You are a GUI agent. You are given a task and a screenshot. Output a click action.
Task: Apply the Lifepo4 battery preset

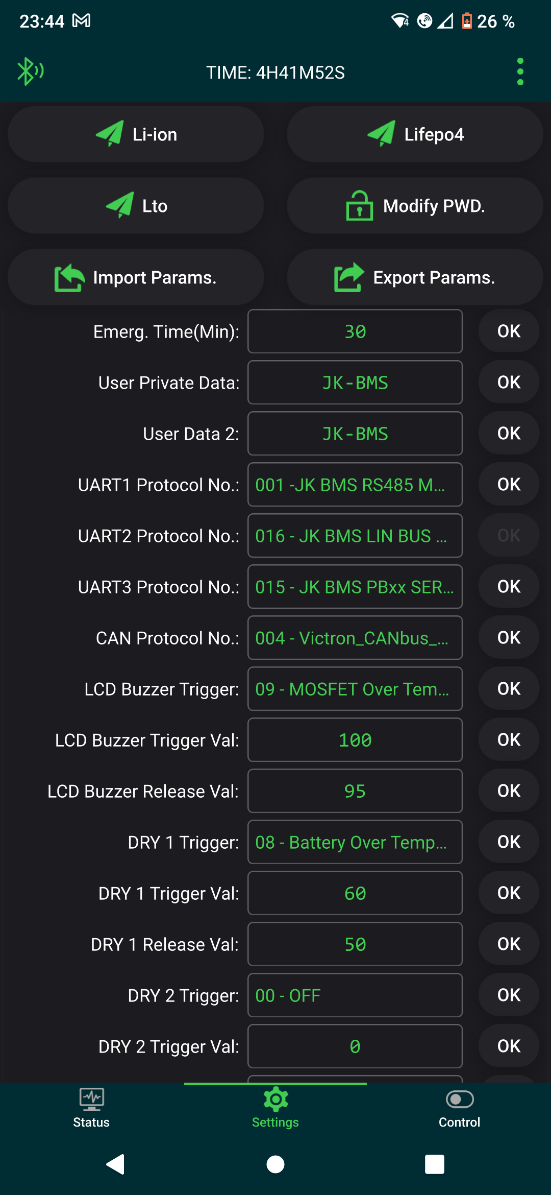[415, 134]
